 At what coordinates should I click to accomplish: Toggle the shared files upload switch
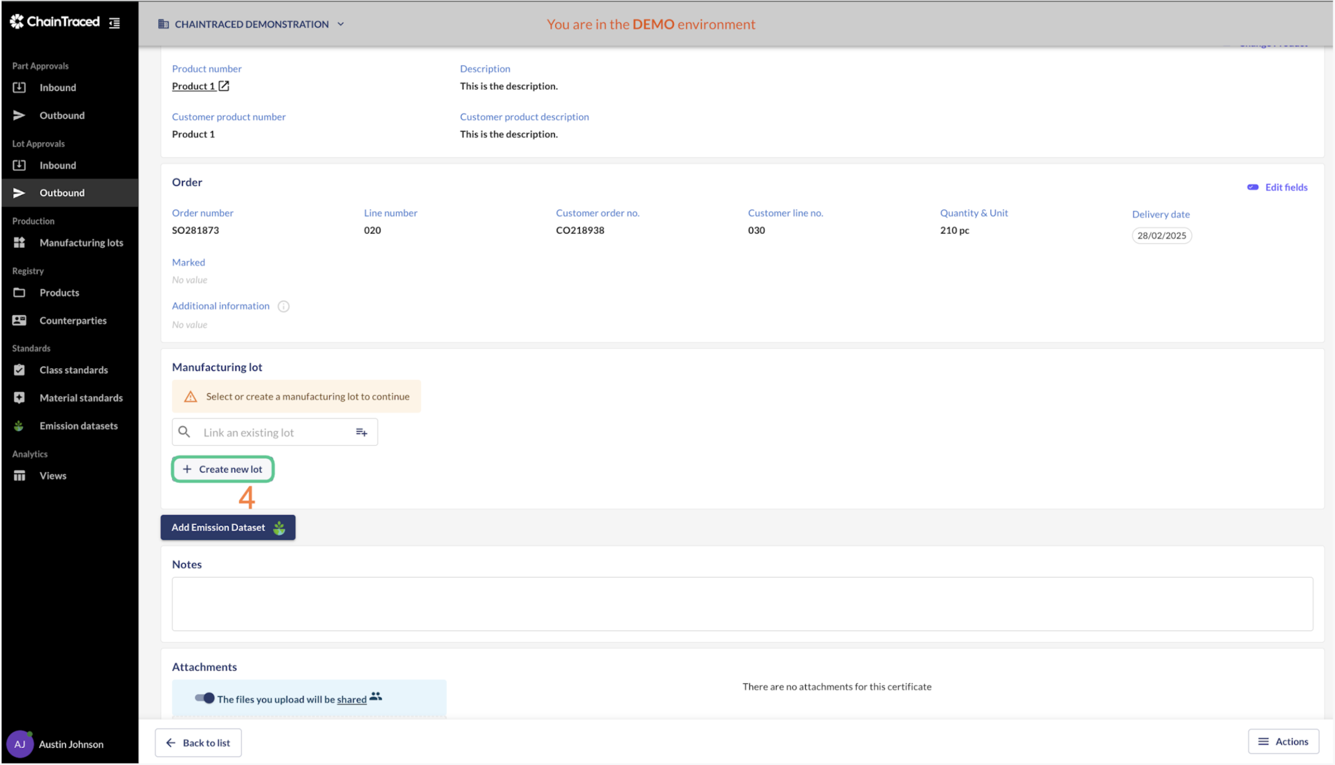point(204,698)
